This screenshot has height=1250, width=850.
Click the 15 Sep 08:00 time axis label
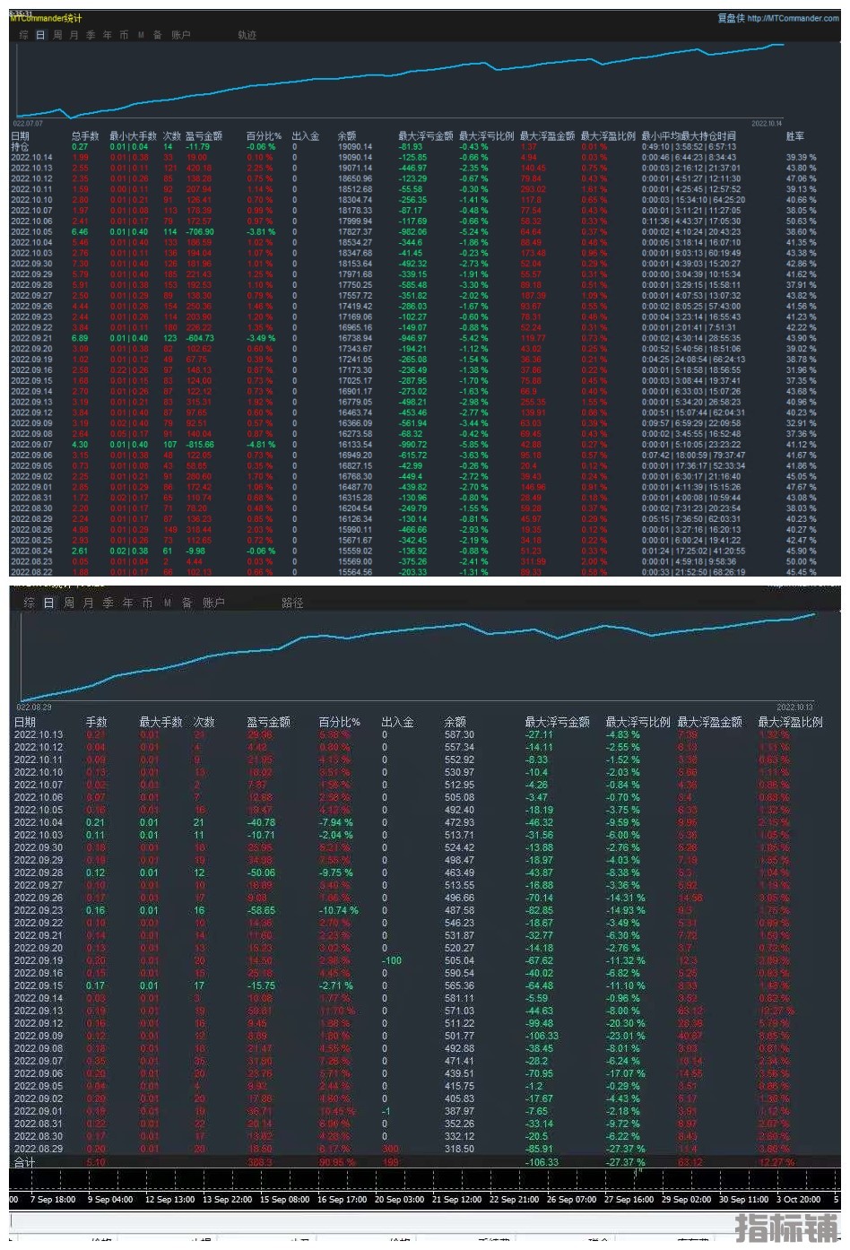pyautogui.click(x=284, y=1200)
